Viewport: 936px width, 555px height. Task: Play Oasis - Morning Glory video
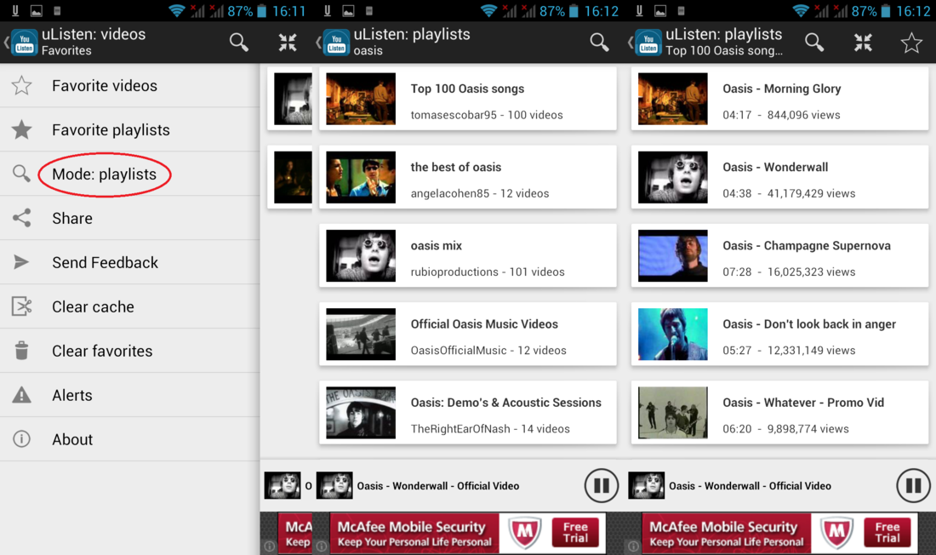tap(779, 99)
